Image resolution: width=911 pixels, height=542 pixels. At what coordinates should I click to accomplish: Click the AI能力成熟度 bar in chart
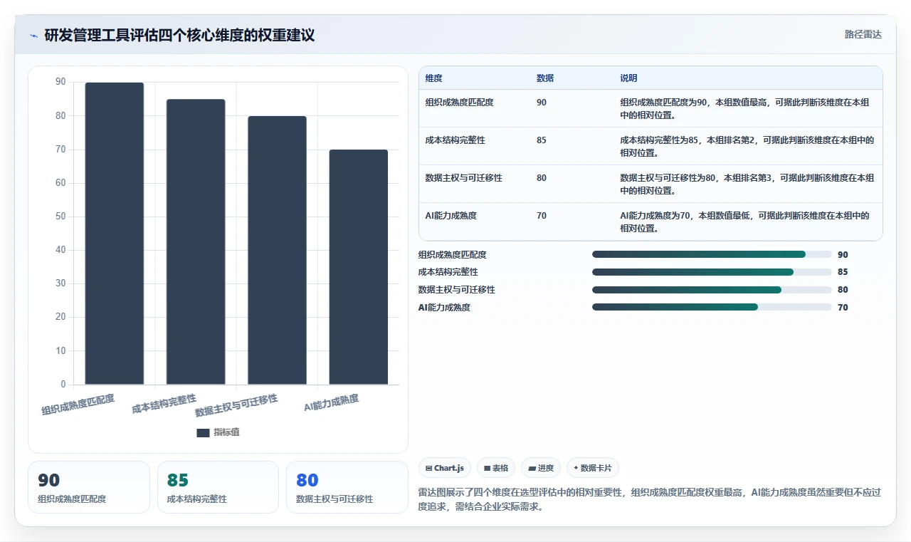(358, 267)
